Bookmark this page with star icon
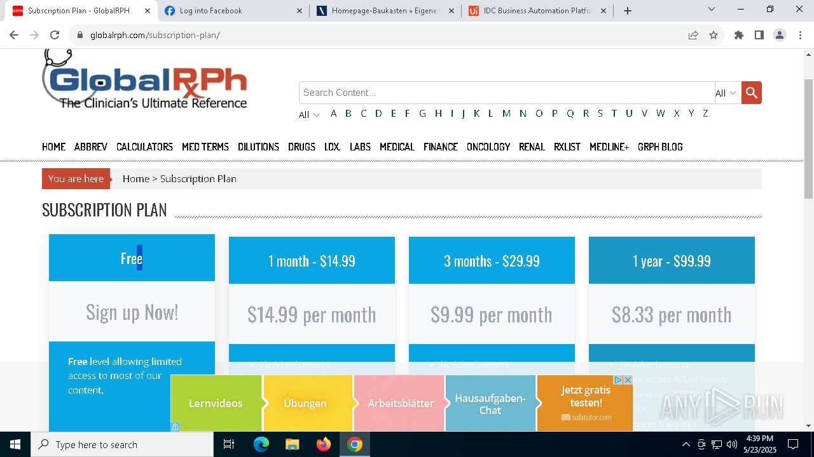The width and height of the screenshot is (814, 457). pos(714,35)
